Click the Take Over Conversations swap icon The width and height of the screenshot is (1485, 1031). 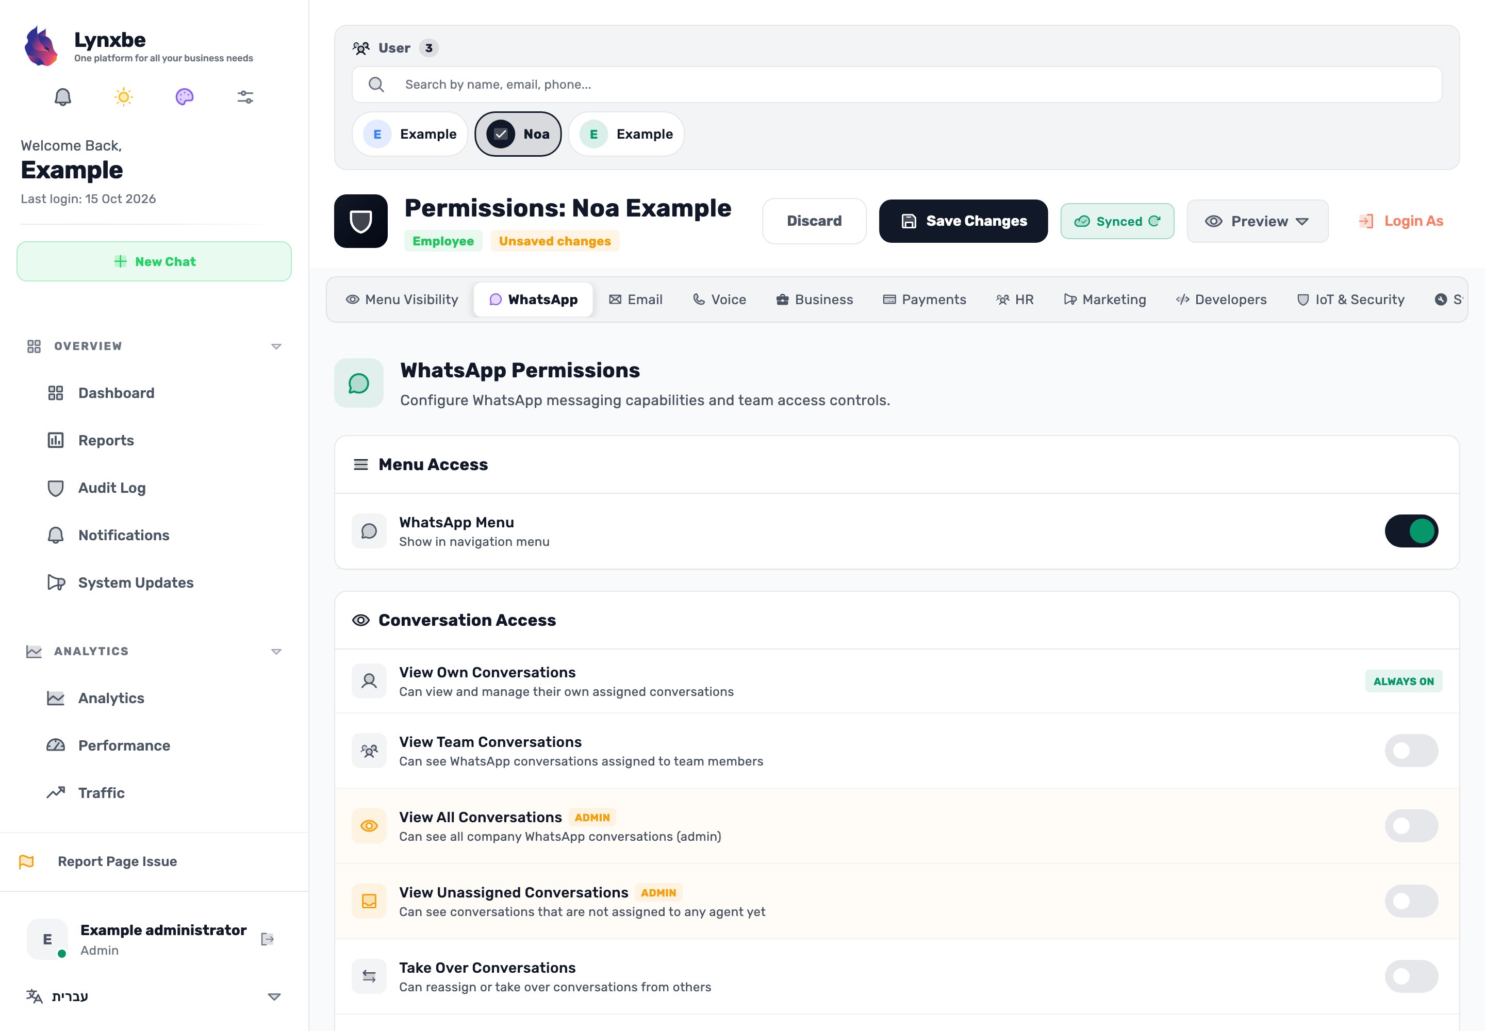[x=369, y=976]
